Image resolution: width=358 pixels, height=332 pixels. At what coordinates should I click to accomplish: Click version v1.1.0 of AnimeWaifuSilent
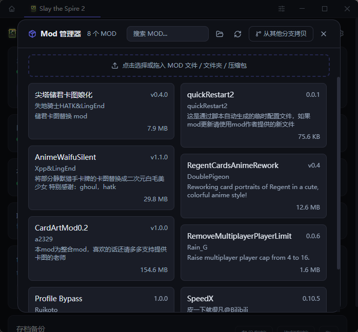[x=159, y=157]
